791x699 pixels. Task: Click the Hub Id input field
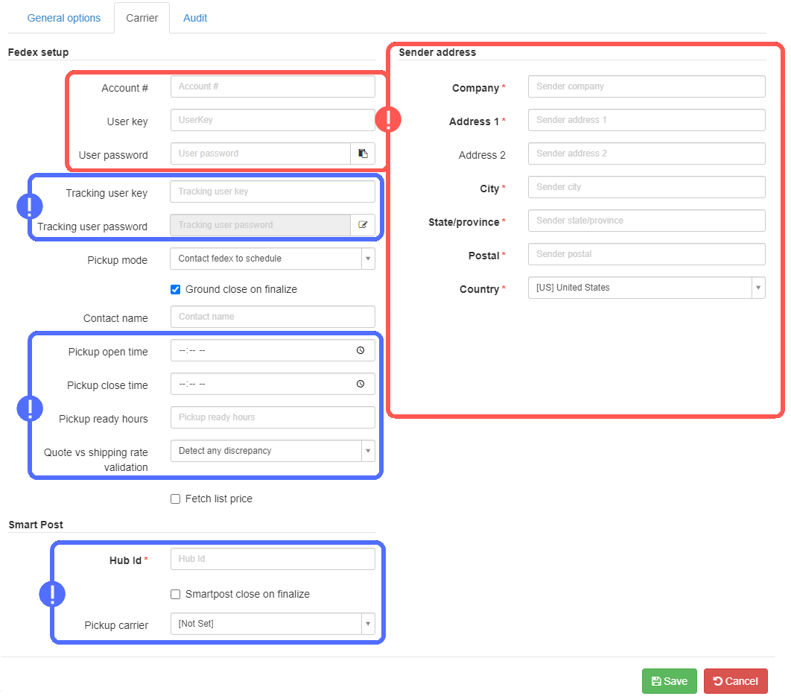(273, 559)
